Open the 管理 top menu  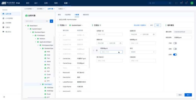pyautogui.click(x=57, y=3)
